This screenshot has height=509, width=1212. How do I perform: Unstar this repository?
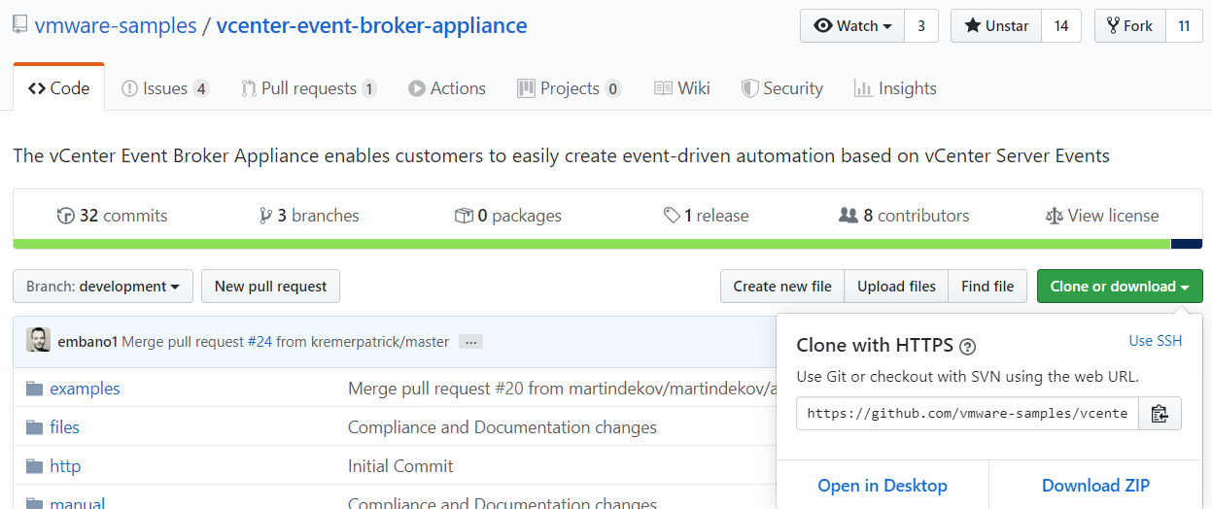coord(996,26)
